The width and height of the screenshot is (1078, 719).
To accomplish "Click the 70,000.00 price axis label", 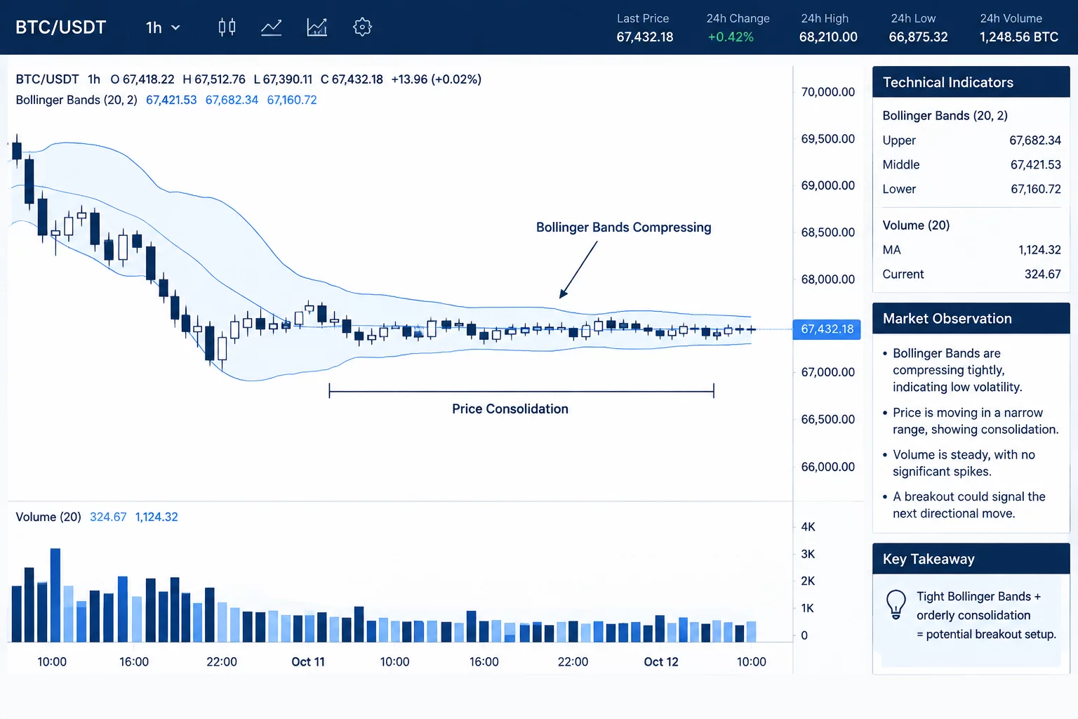I will 828,92.
